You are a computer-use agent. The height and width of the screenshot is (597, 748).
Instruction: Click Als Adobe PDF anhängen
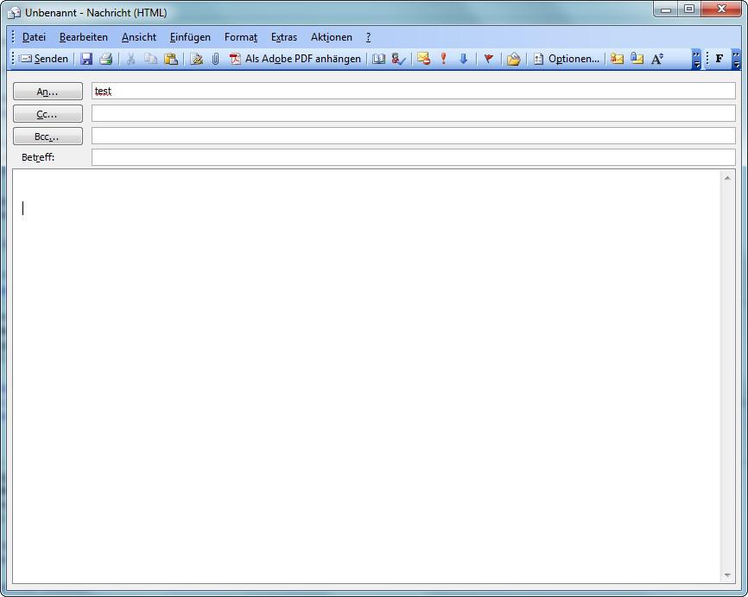295,59
